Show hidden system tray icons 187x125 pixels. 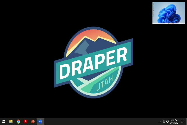pyautogui.click(x=160, y=122)
